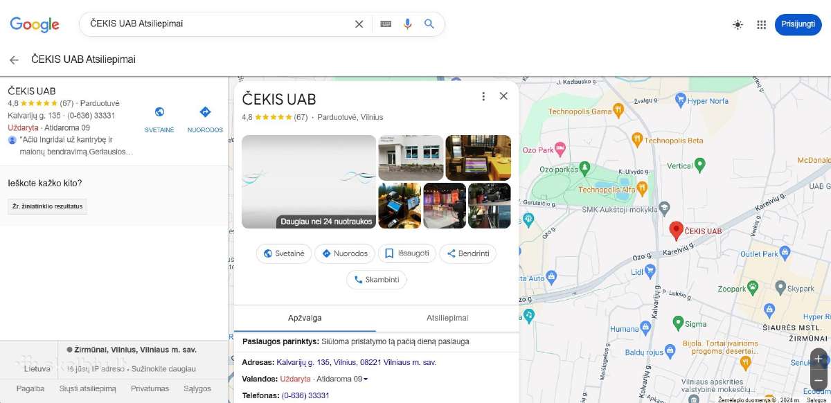Save place with Išsaugoti button
Image resolution: width=831 pixels, height=403 pixels.
[x=407, y=253]
